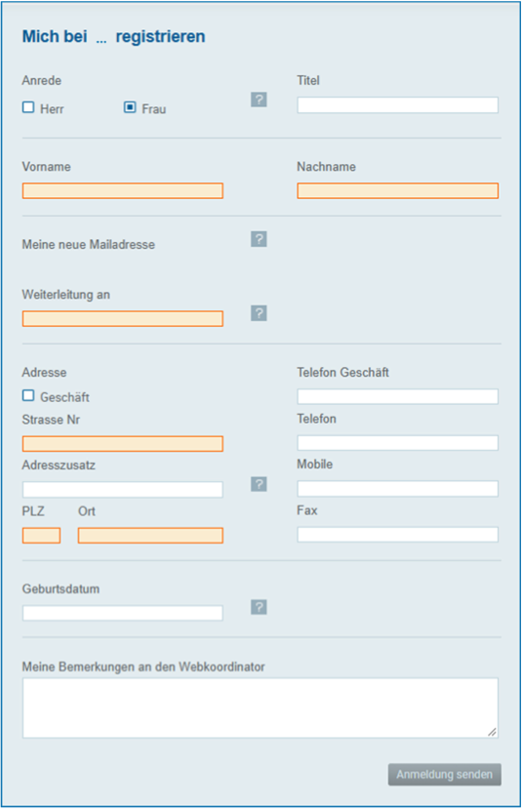The height and width of the screenshot is (809, 523).
Task: Focus the Weiterleitung an email field
Action: pos(123,319)
